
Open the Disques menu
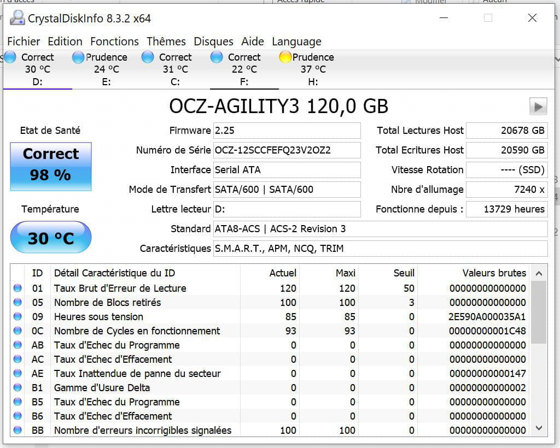(213, 42)
